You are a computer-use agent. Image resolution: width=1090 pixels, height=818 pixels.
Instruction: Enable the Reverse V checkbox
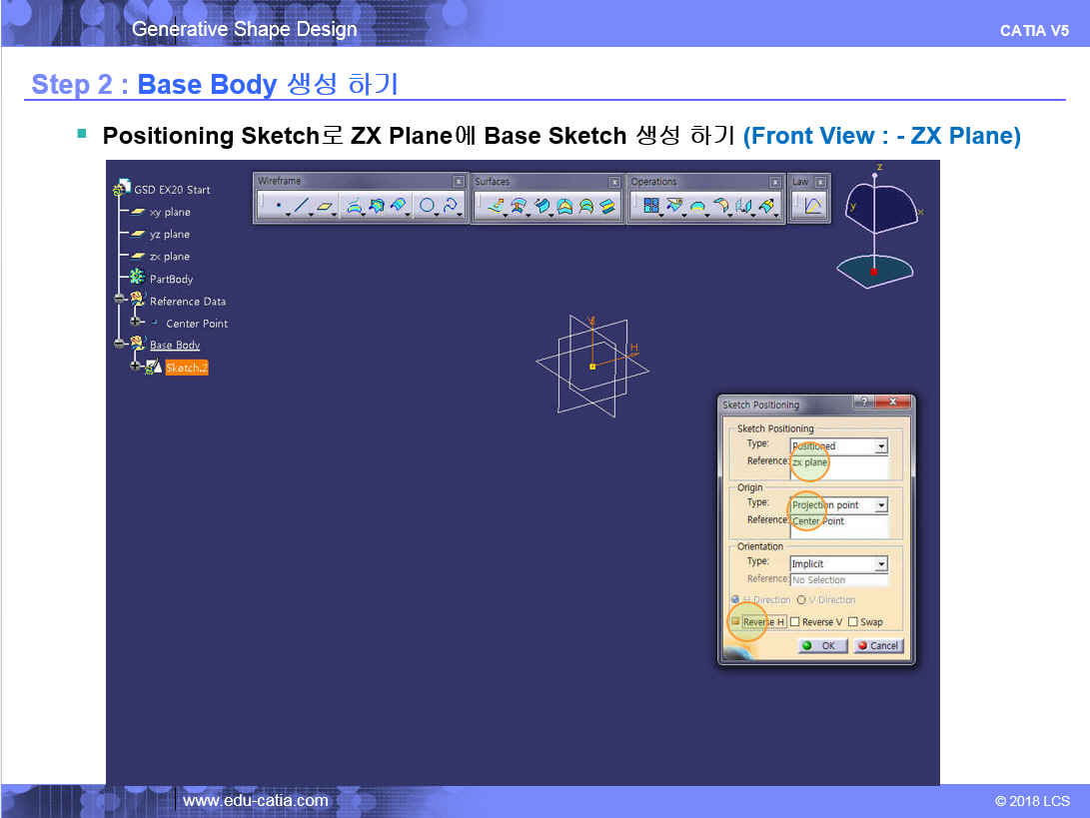point(794,621)
